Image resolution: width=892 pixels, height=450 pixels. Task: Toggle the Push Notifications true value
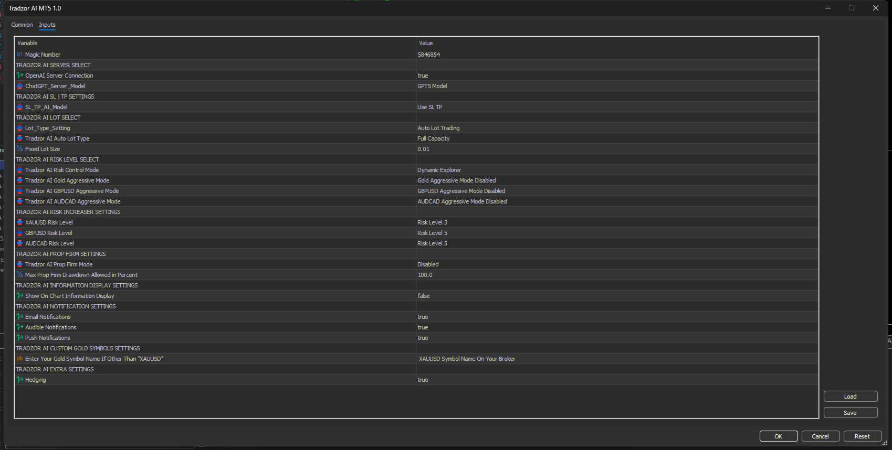(617, 338)
